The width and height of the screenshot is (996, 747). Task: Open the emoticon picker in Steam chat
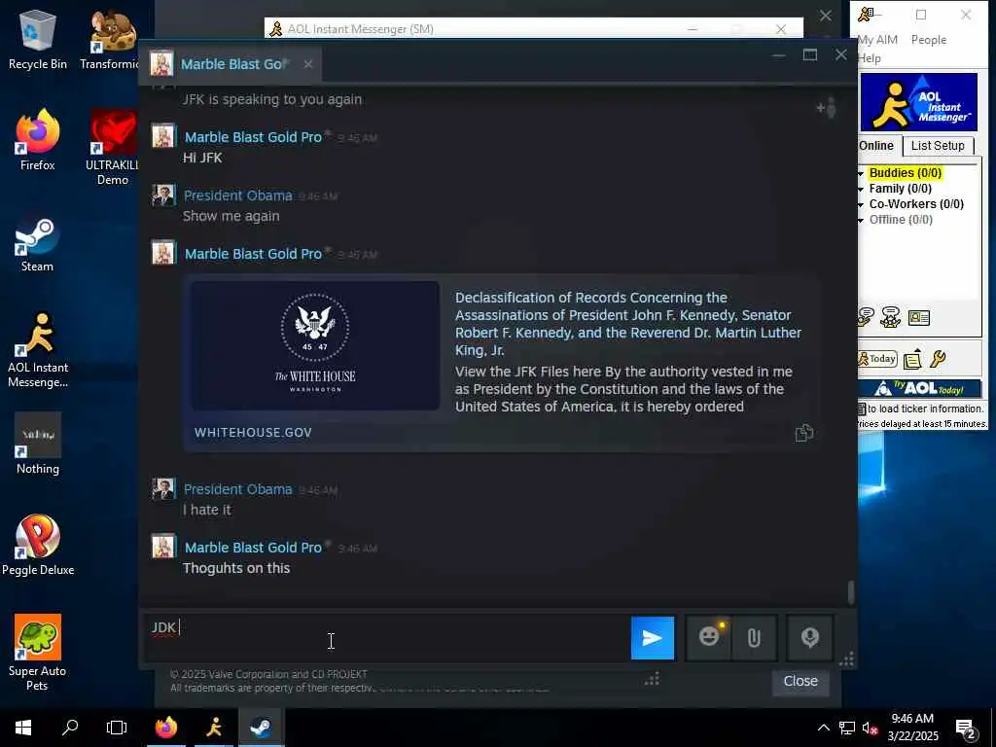[709, 637]
